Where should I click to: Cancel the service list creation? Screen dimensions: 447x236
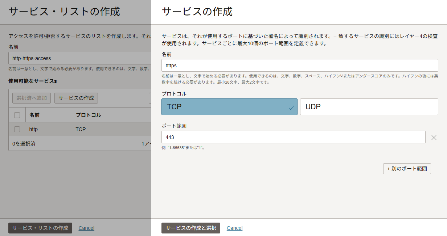click(86, 228)
